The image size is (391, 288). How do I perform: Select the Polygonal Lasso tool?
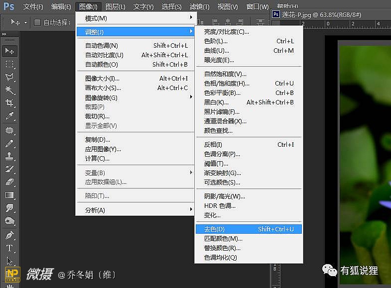tap(9, 77)
